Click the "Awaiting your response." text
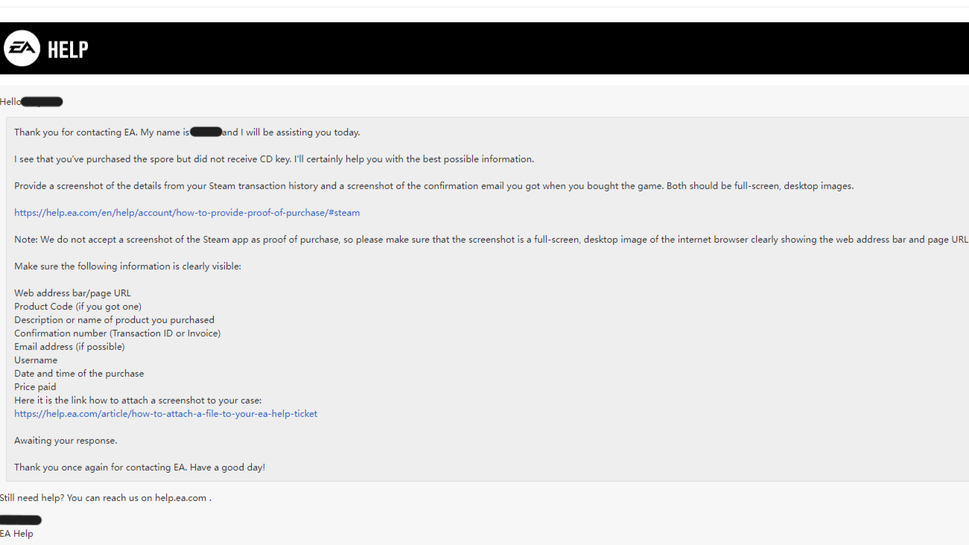The image size is (969, 545). pos(66,441)
